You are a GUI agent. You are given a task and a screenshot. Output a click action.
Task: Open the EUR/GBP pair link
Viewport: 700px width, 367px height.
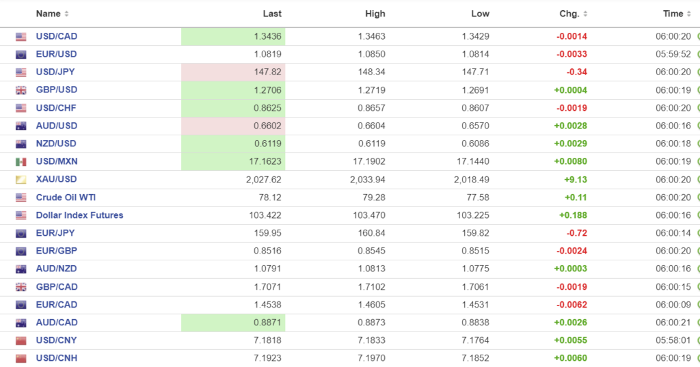point(57,251)
